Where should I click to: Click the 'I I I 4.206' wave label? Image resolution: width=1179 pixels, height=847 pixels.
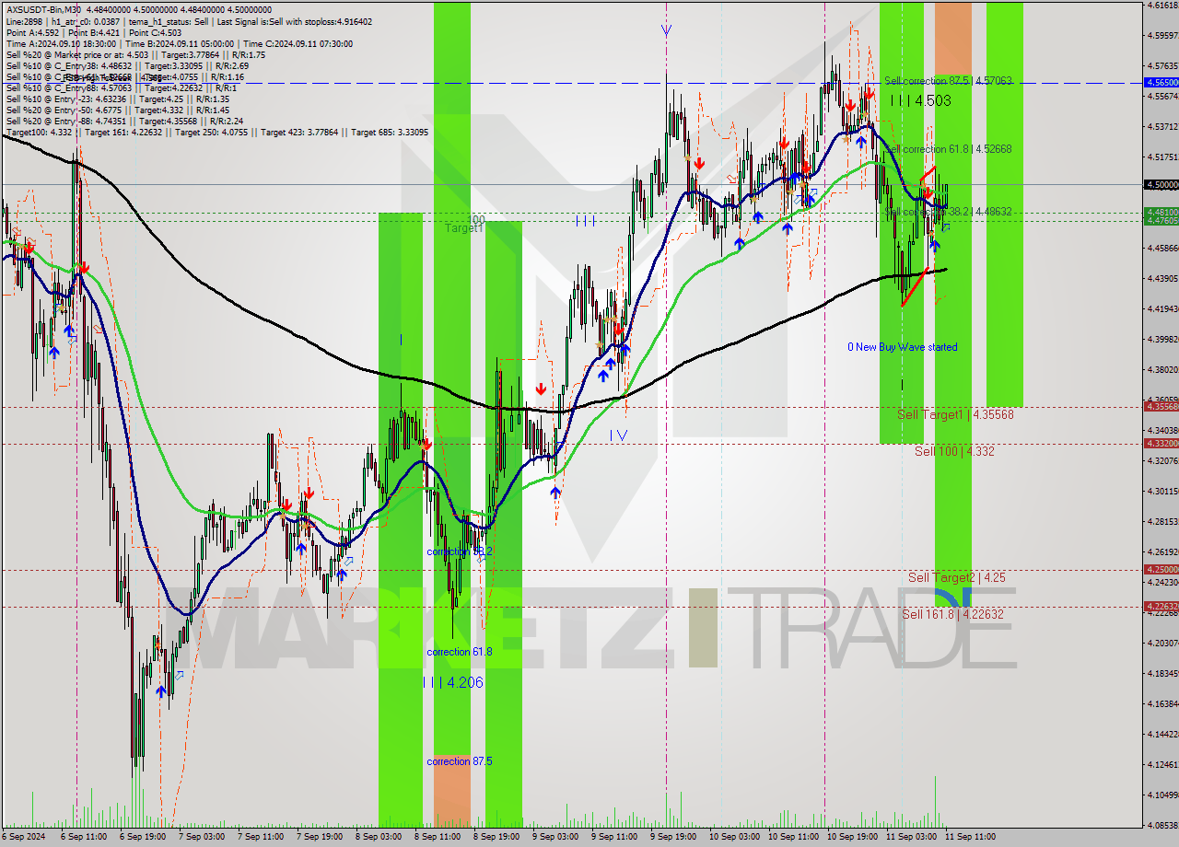[x=452, y=682]
